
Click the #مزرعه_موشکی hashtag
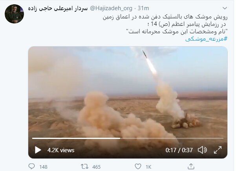coord(206,39)
